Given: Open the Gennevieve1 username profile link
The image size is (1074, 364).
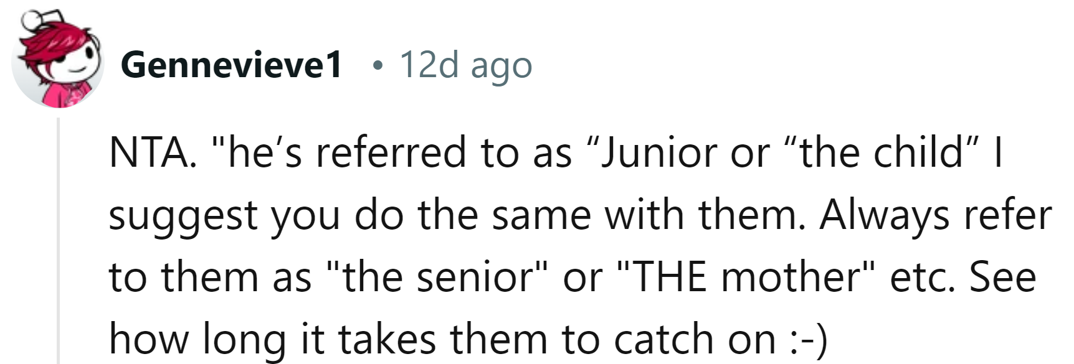Looking at the screenshot, I should tap(231, 65).
